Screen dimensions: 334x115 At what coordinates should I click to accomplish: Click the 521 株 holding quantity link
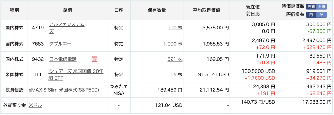pos(175,59)
